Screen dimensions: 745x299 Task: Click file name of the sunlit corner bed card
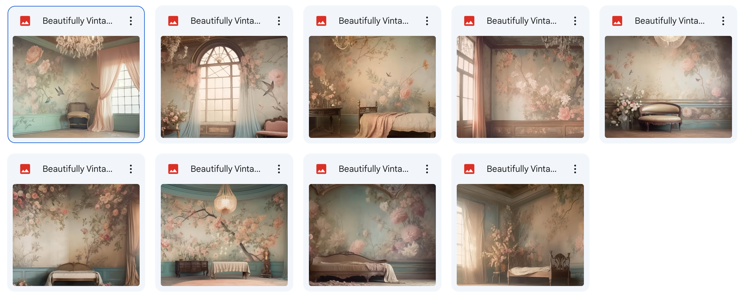point(521,169)
